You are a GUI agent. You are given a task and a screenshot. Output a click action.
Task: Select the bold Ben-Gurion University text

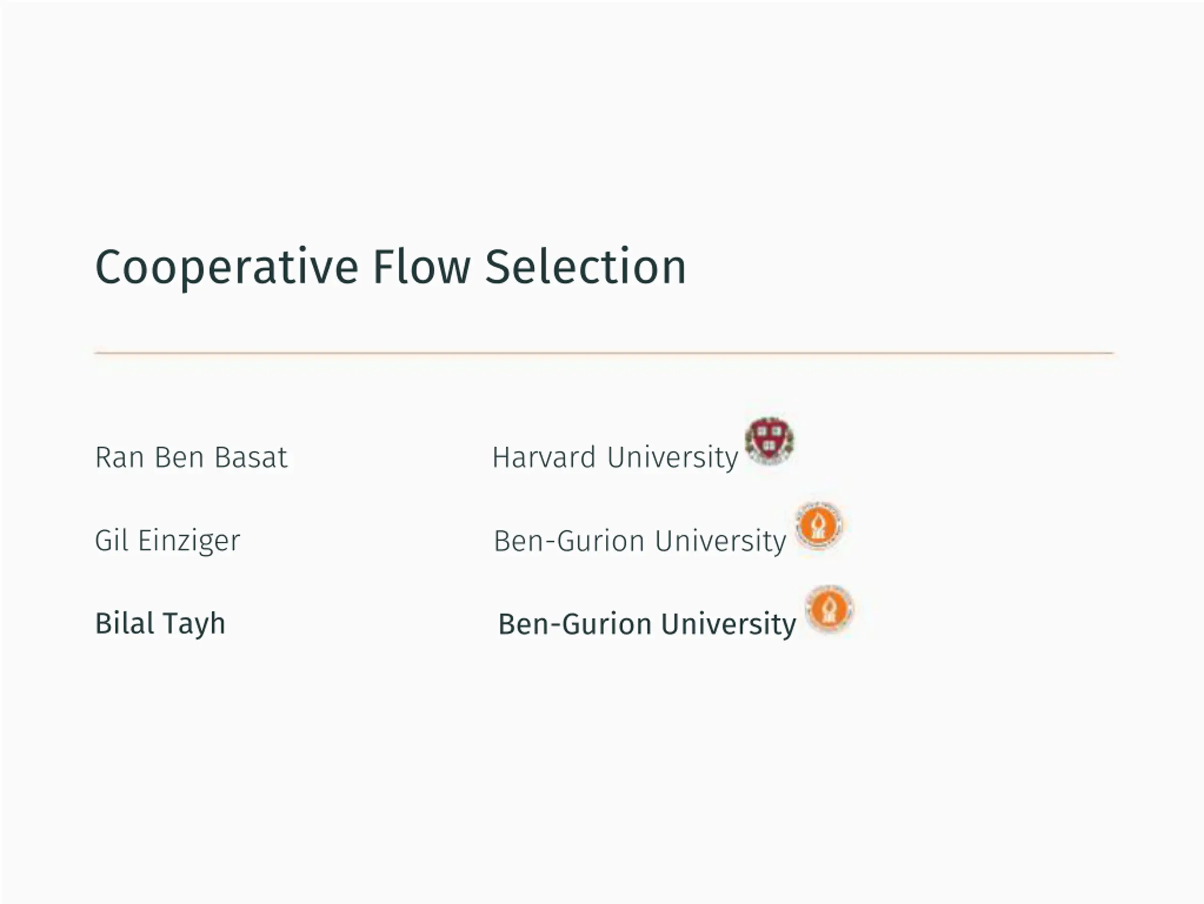coord(647,624)
